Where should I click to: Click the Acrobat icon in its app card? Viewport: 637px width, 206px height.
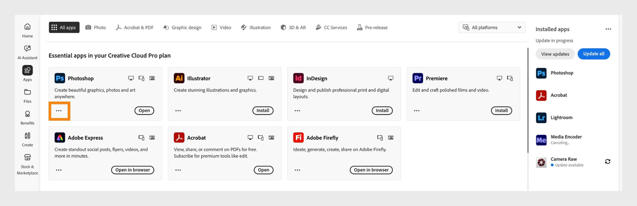pos(179,138)
